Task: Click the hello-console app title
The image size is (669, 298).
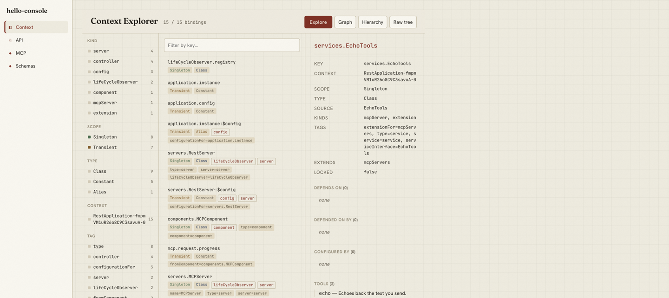Action: [x=27, y=11]
